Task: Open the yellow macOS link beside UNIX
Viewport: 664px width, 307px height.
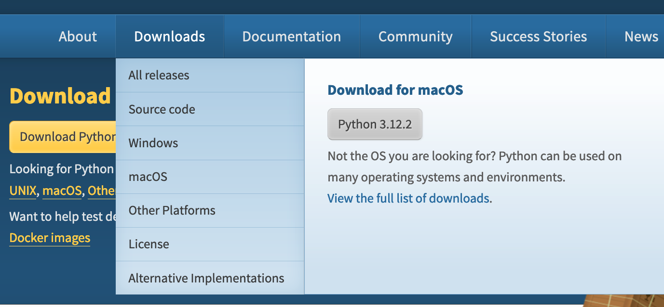Action: click(62, 191)
